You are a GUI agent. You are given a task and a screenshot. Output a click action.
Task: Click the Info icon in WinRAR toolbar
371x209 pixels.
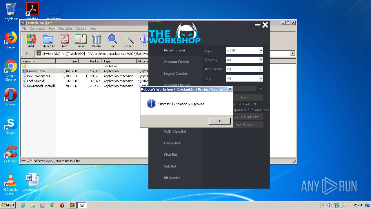tap(144, 41)
